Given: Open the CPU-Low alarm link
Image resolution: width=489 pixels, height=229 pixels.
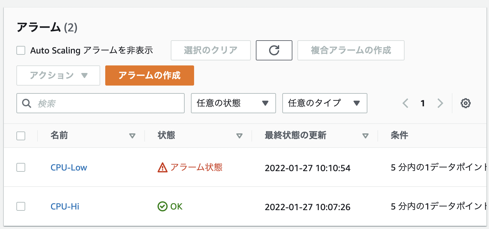Looking at the screenshot, I should (69, 168).
